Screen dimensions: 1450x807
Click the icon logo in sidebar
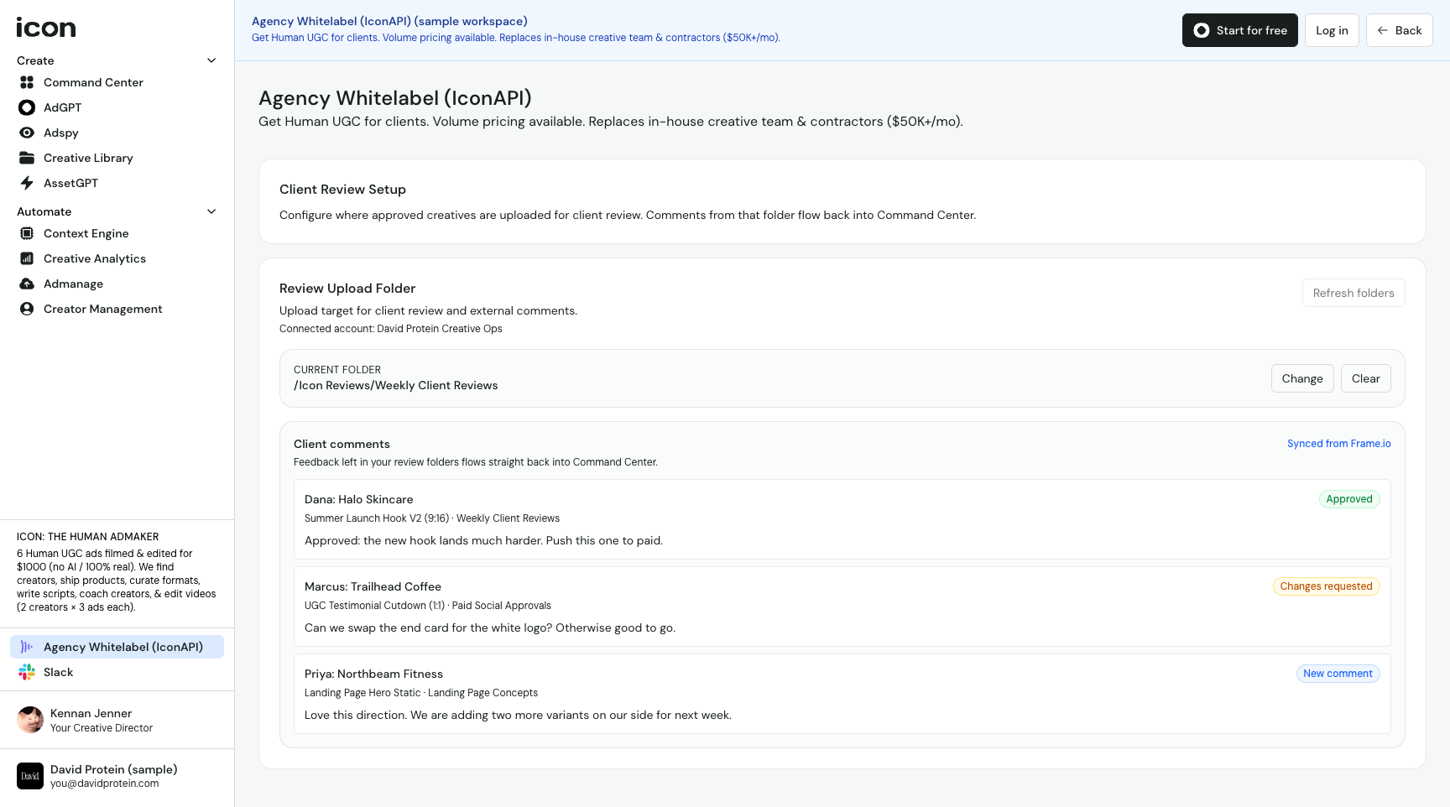point(46,28)
